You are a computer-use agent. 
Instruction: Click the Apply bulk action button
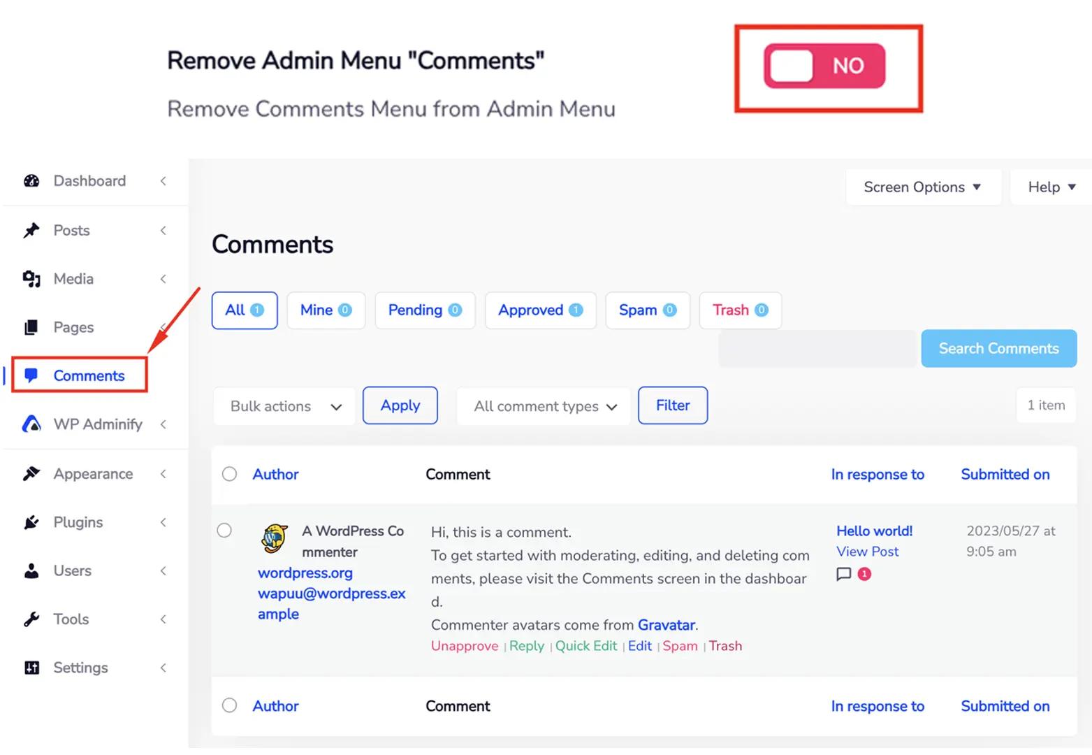(x=400, y=405)
